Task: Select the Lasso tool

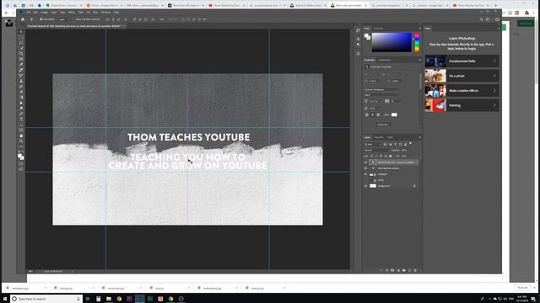Action: point(21,43)
